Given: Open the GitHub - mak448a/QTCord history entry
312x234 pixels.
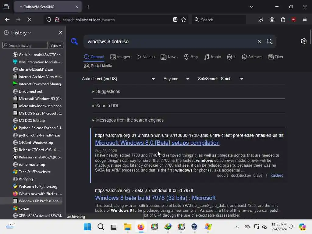Looking at the screenshot, I should 37,55.
